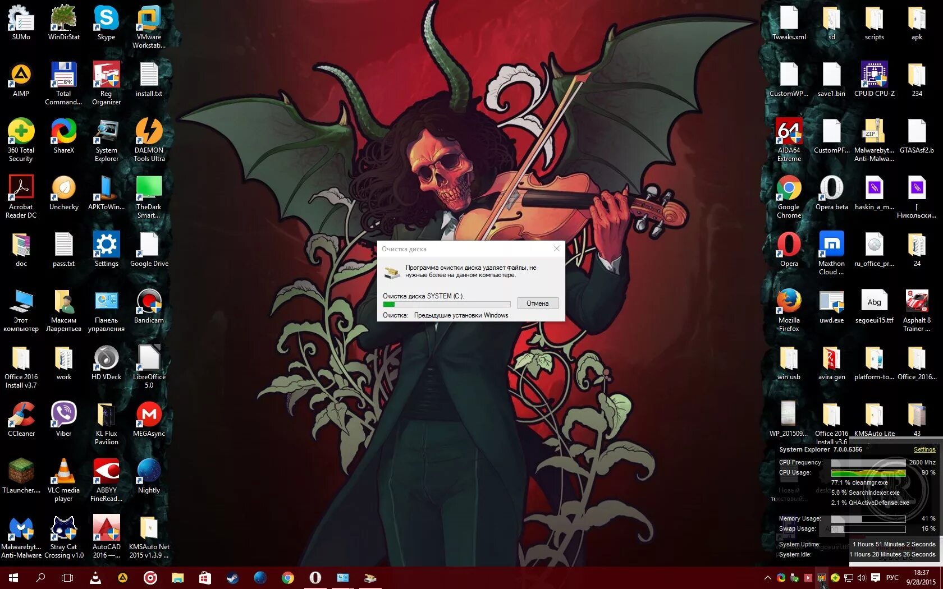Select the MEGAsync desktop icon

click(149, 420)
